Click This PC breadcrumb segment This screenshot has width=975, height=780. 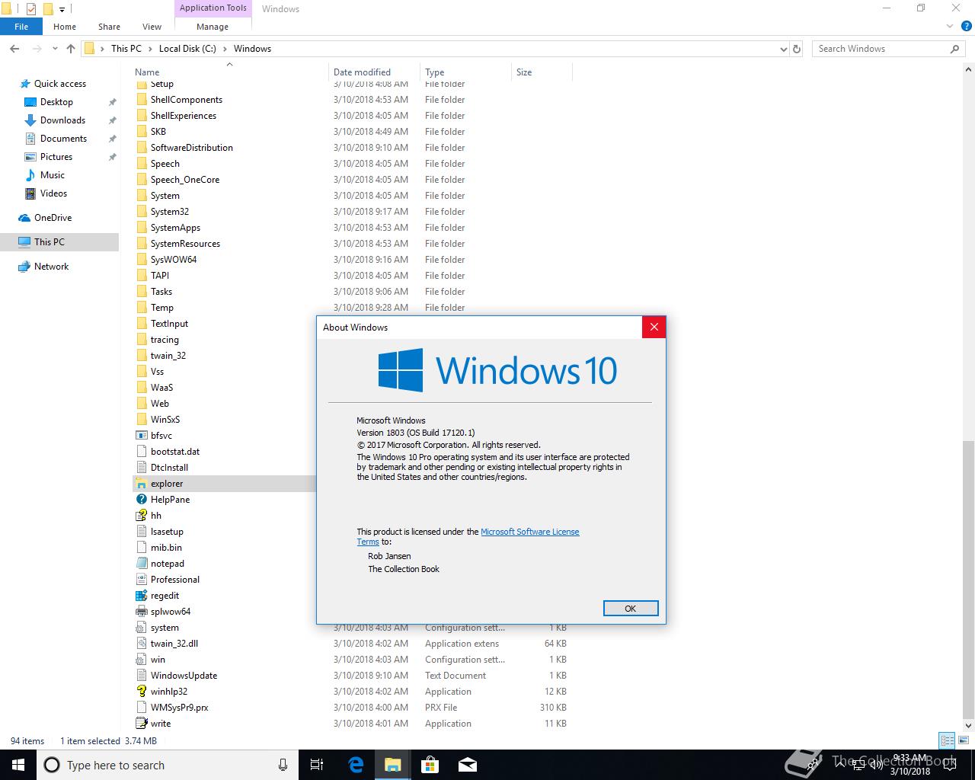(126, 49)
